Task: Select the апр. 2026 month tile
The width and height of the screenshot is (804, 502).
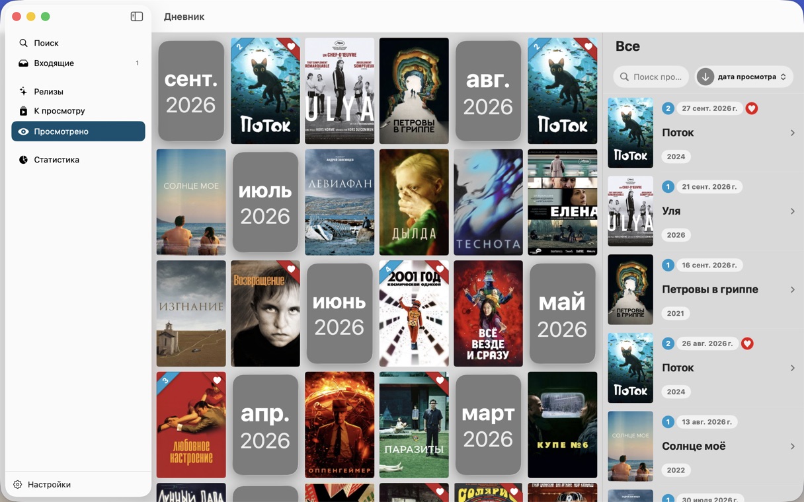Action: [x=265, y=425]
